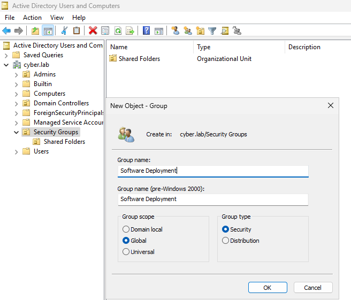The height and width of the screenshot is (300, 351).
Task: Choose the Distribution group type
Action: point(226,241)
